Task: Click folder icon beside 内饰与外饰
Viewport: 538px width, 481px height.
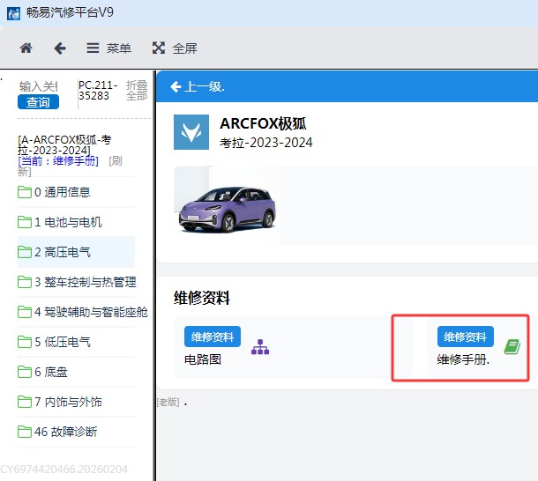Action: pos(25,402)
